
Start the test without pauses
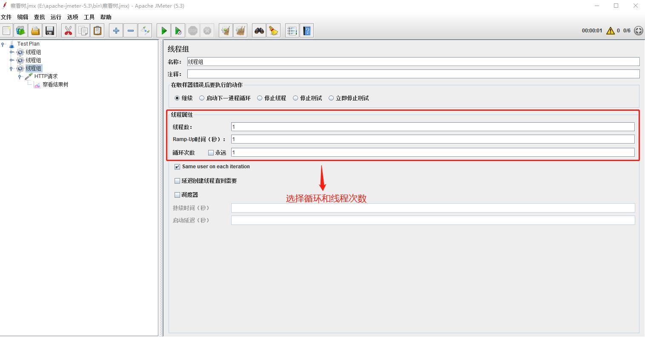click(178, 31)
